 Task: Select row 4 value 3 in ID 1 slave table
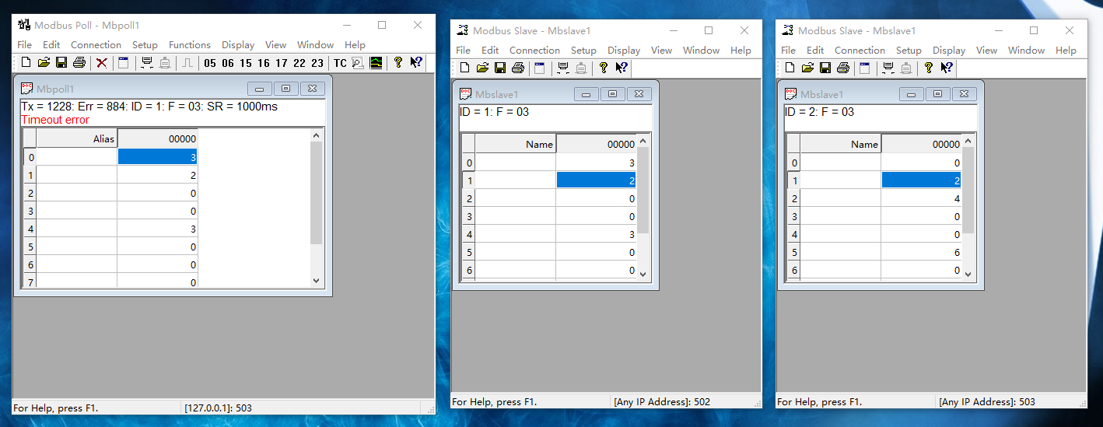coord(596,234)
